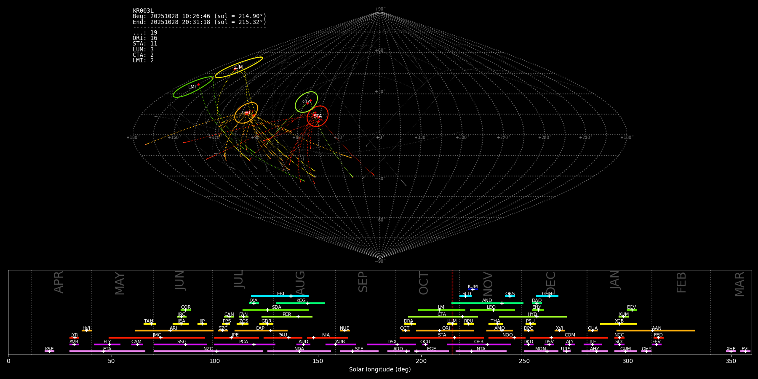Click the COM shower label in the timeline
Image resolution: width=758 pixels, height=379 pixels.
[570, 335]
